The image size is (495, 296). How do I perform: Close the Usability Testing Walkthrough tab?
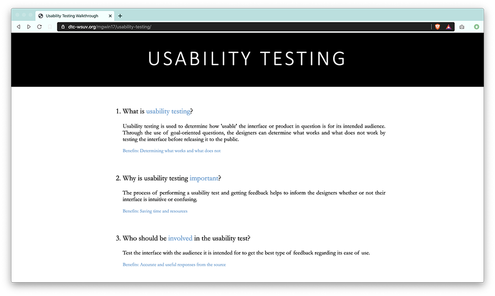(x=110, y=16)
